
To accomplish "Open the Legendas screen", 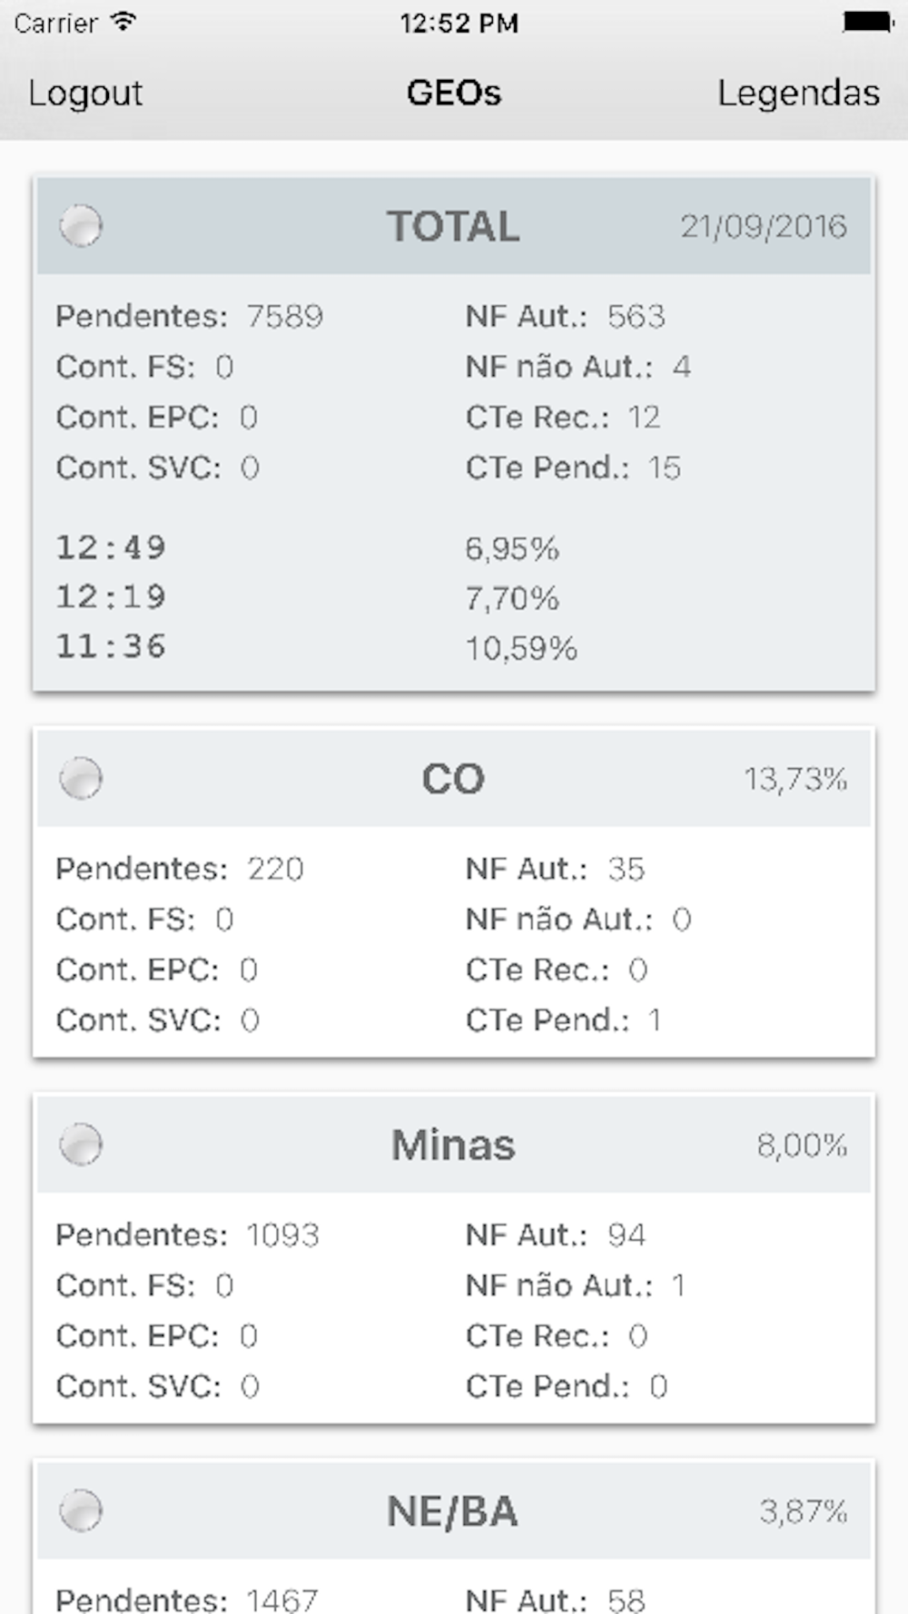I will point(798,93).
